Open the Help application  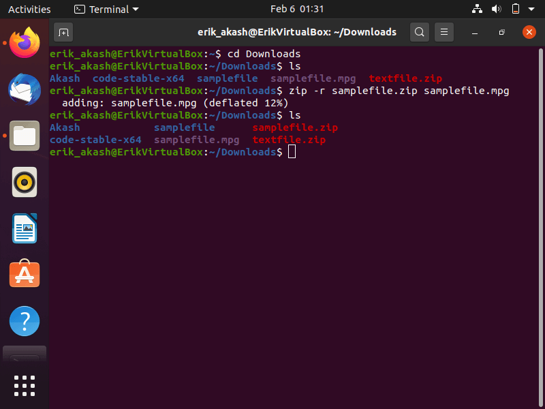tap(25, 321)
